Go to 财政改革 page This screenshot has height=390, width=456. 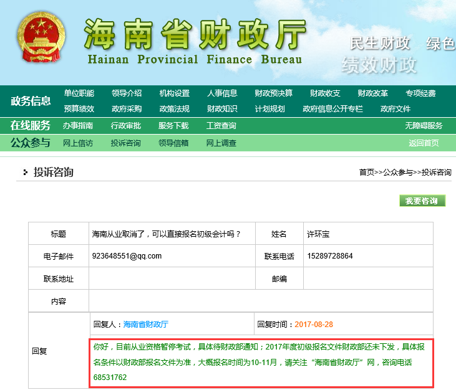click(x=373, y=93)
